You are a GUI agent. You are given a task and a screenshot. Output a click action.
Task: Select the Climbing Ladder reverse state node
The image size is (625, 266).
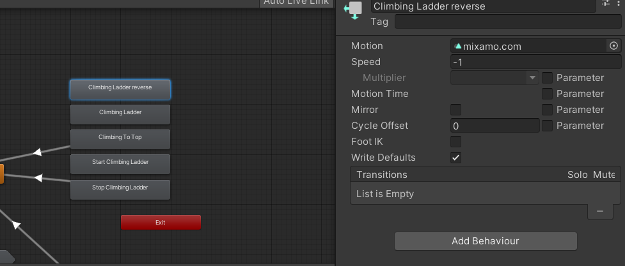tap(120, 88)
